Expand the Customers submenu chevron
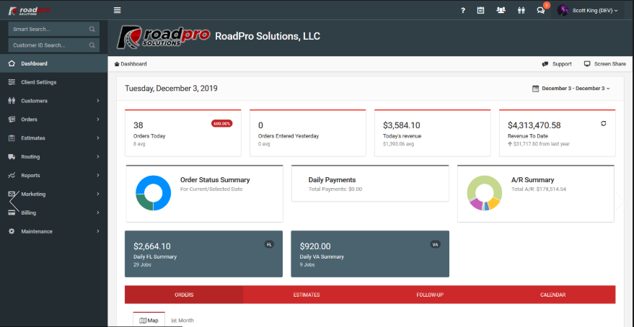This screenshot has width=634, height=327. pyautogui.click(x=98, y=101)
